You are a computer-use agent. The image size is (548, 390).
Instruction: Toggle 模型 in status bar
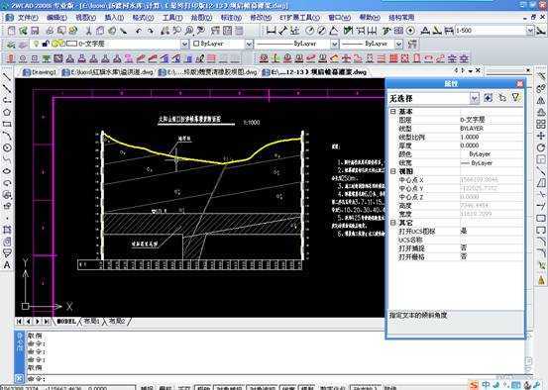pos(307,388)
